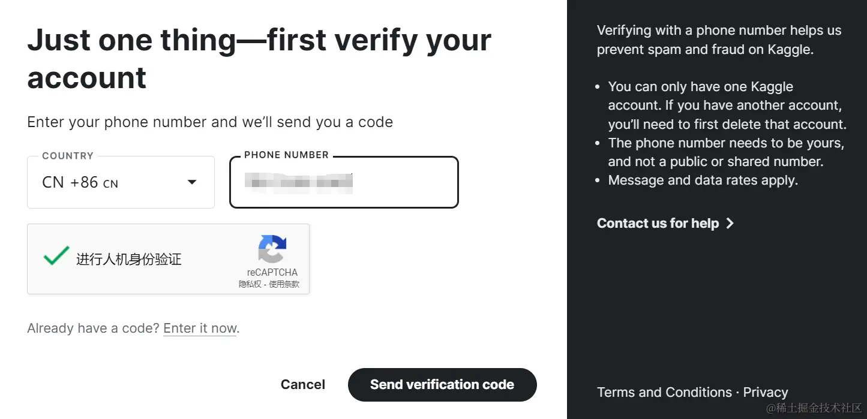The height and width of the screenshot is (419, 867).
Task: Click the chevron beside Contact us for help
Action: coord(730,224)
